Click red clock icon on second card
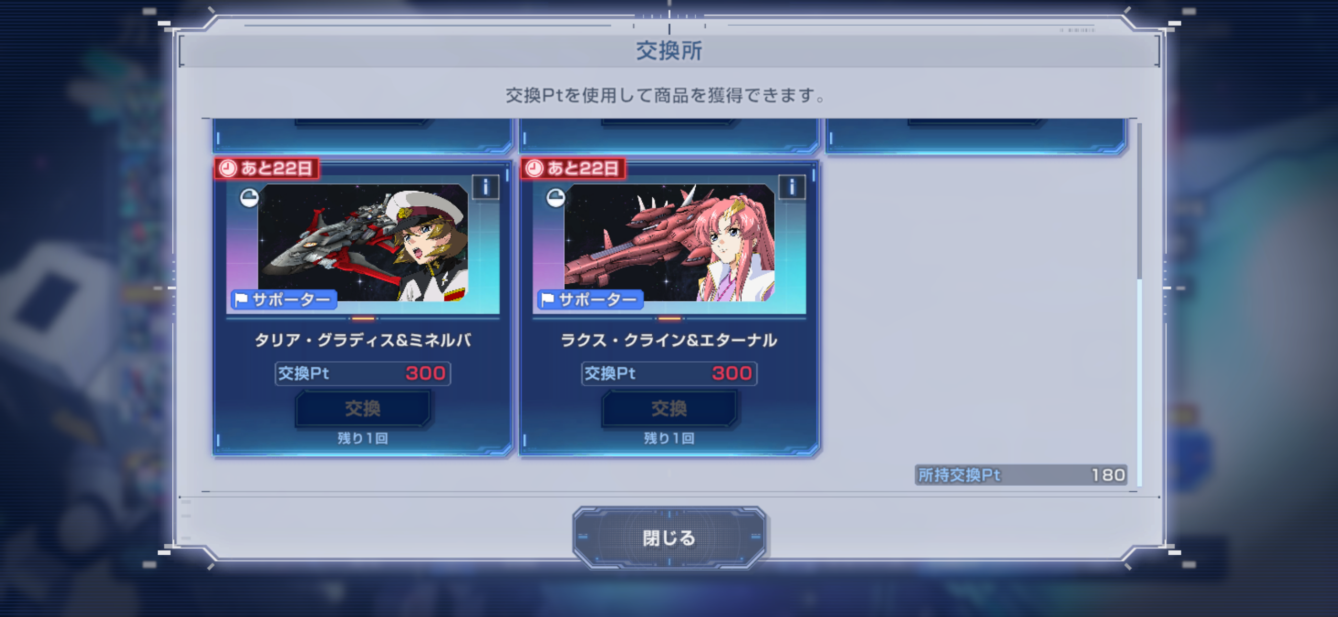The width and height of the screenshot is (1338, 617). click(534, 169)
